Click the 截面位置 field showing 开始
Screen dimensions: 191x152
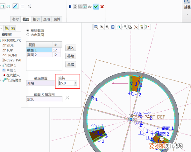[40, 83]
